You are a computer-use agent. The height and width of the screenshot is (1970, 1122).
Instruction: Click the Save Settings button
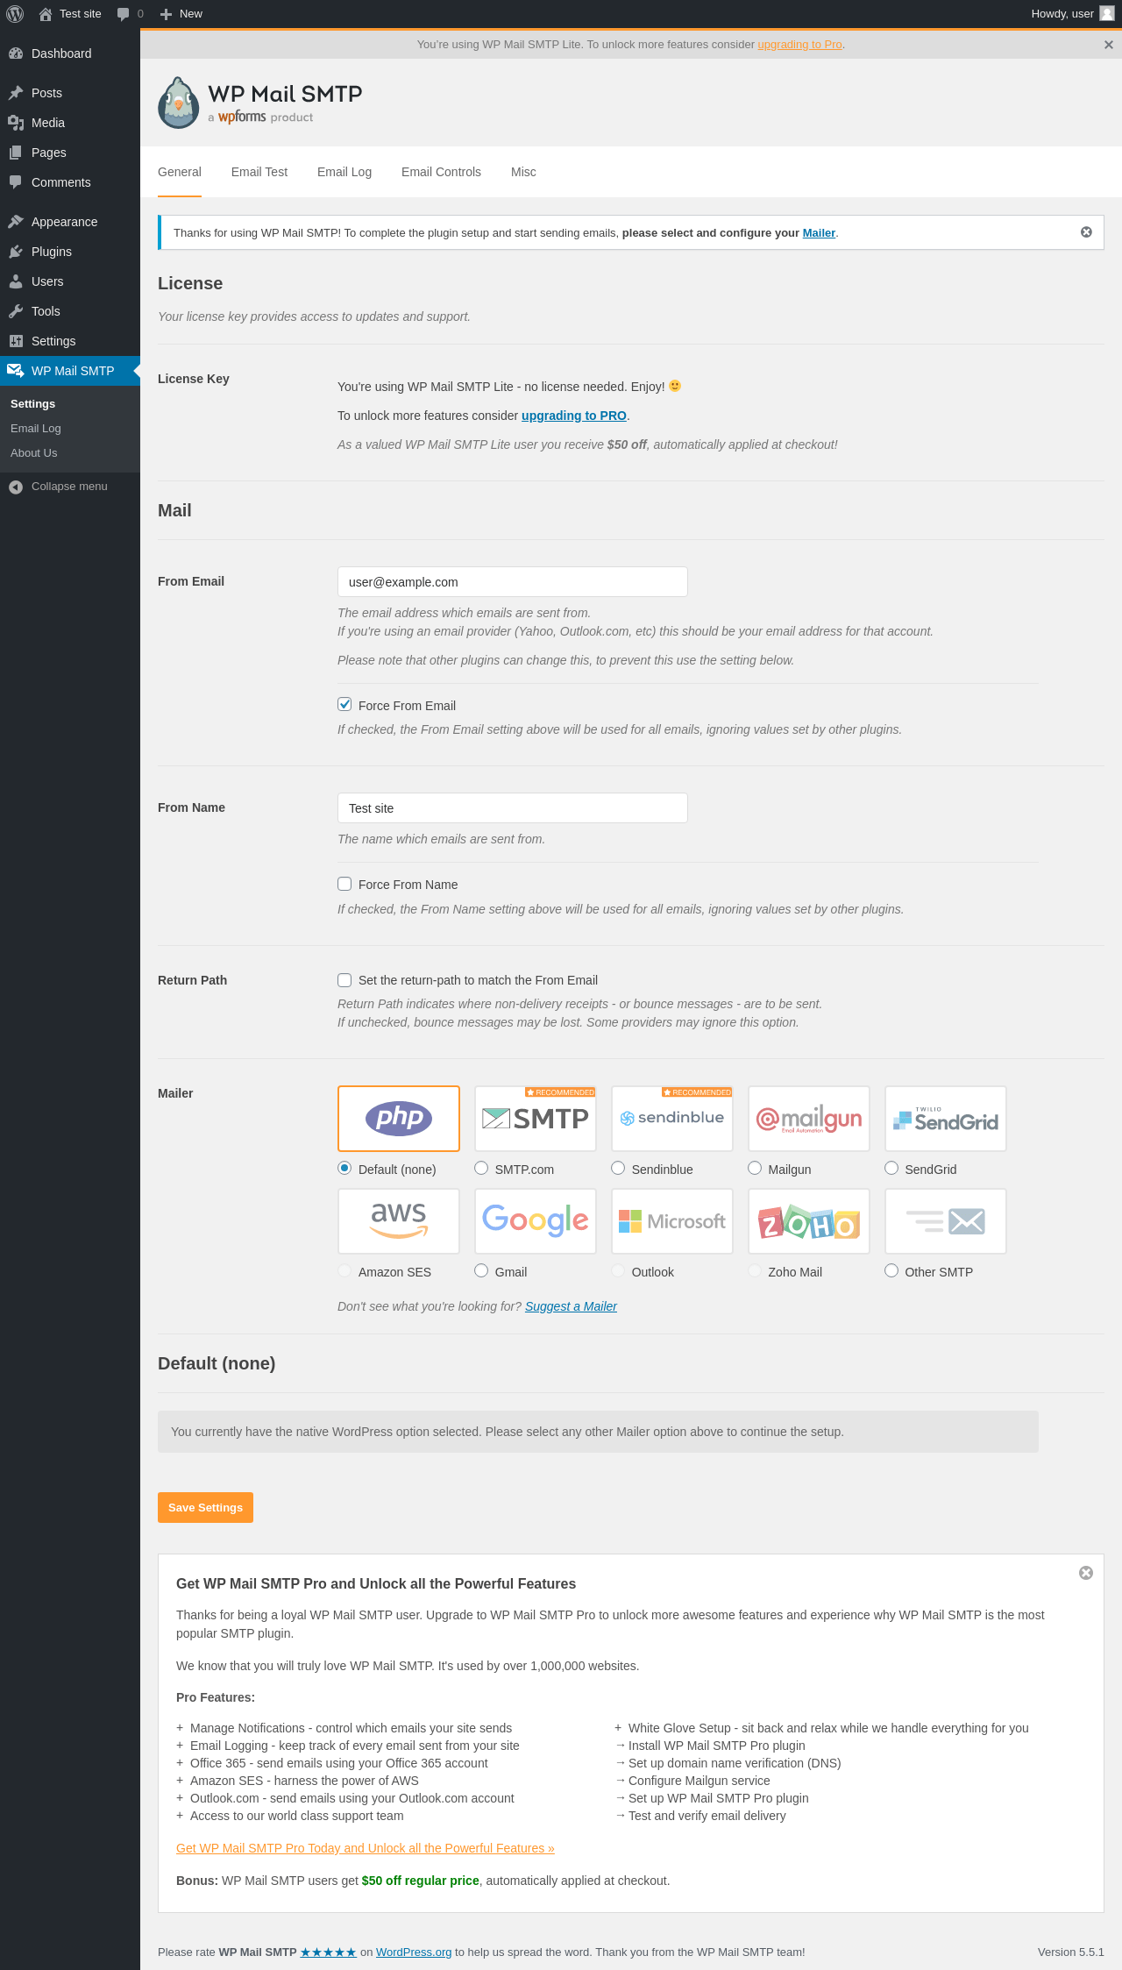point(205,1507)
